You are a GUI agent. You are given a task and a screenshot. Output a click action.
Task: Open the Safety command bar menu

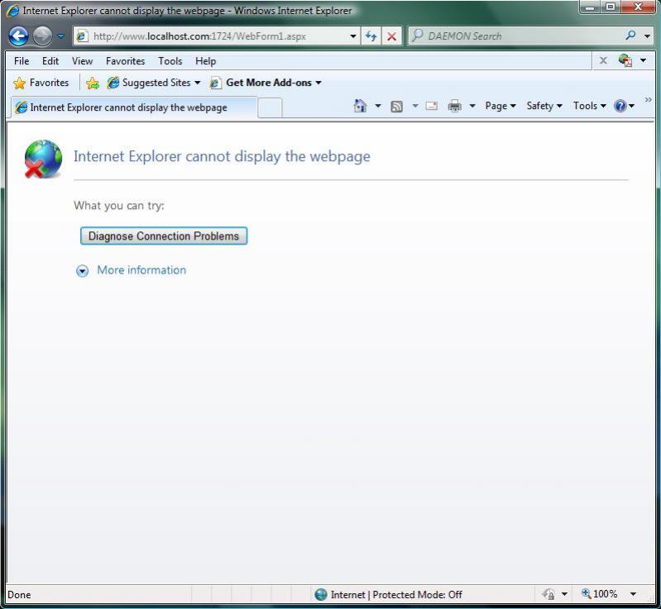click(x=544, y=106)
